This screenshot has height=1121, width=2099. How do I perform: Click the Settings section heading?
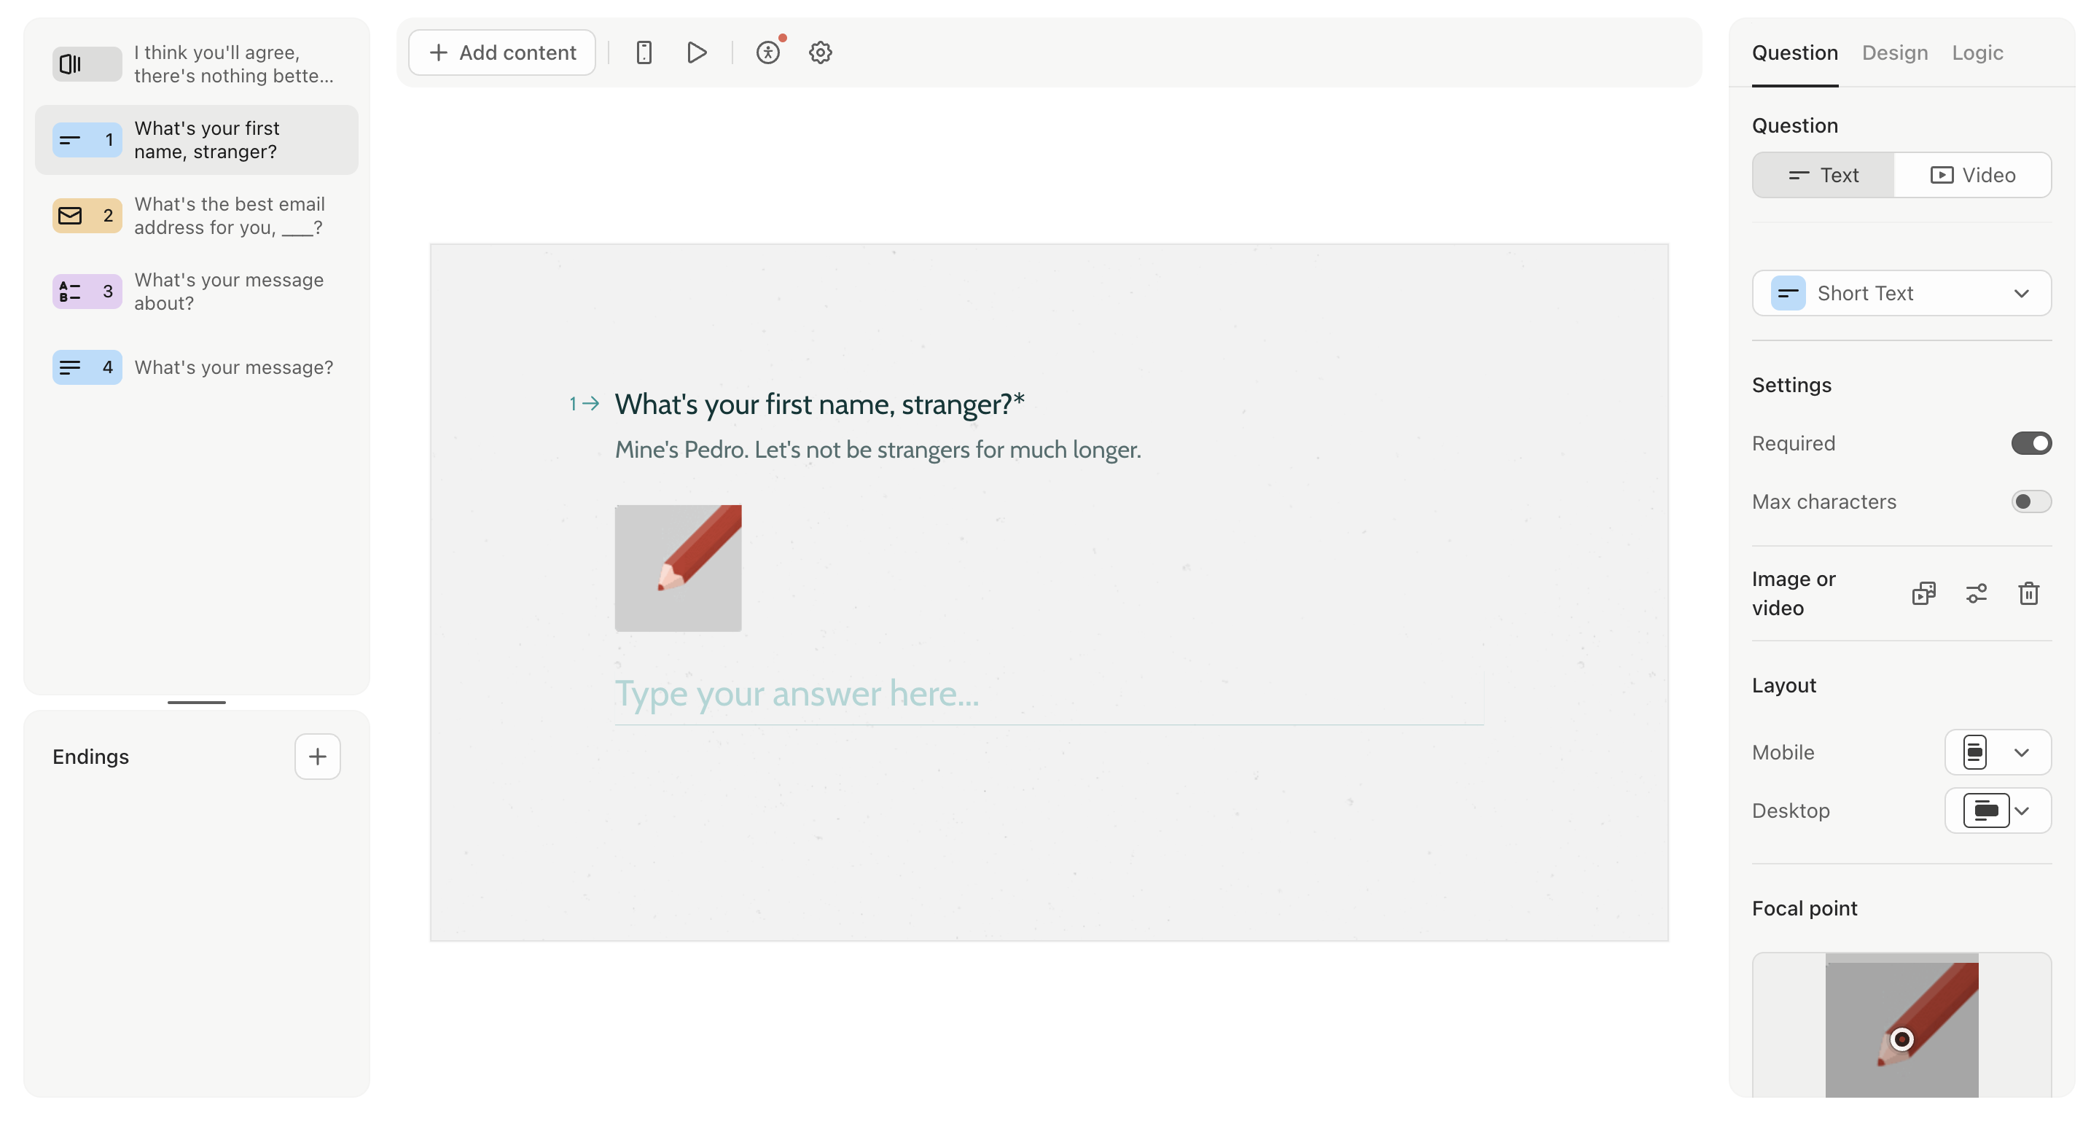pos(1791,385)
